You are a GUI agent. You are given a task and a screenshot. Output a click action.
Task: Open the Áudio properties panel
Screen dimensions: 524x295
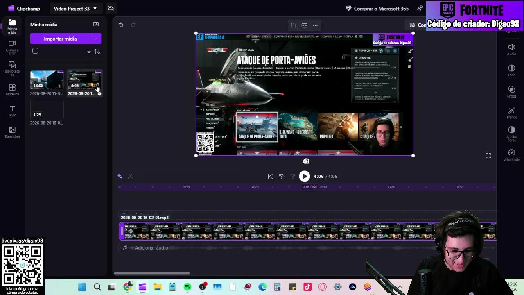point(512,50)
